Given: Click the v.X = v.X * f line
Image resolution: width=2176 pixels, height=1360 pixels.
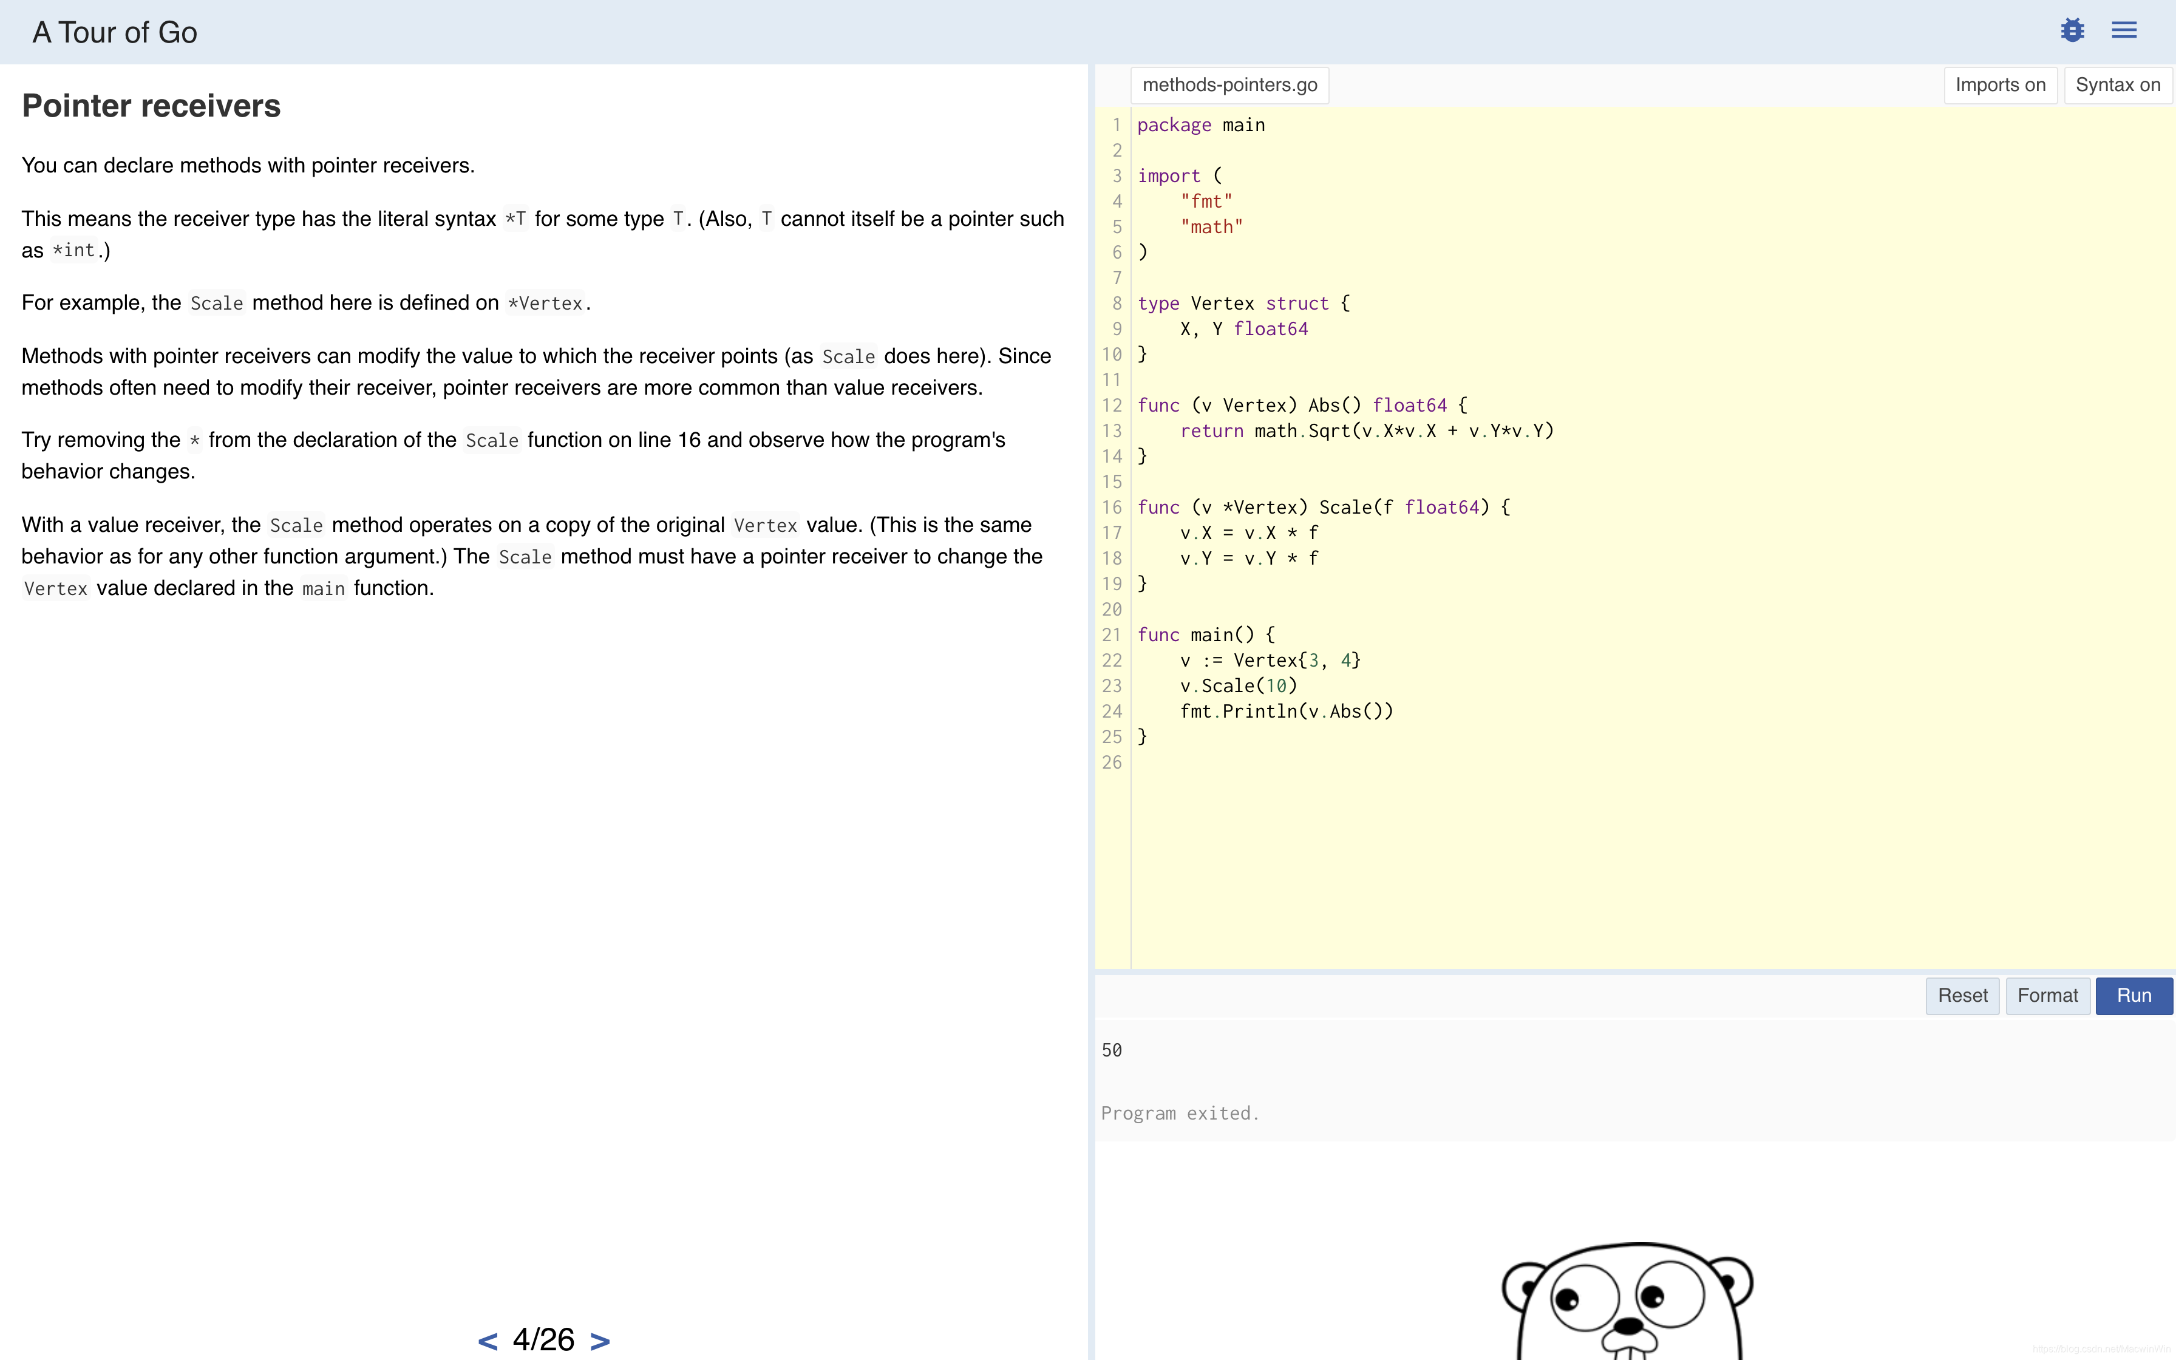Looking at the screenshot, I should pos(1249,532).
